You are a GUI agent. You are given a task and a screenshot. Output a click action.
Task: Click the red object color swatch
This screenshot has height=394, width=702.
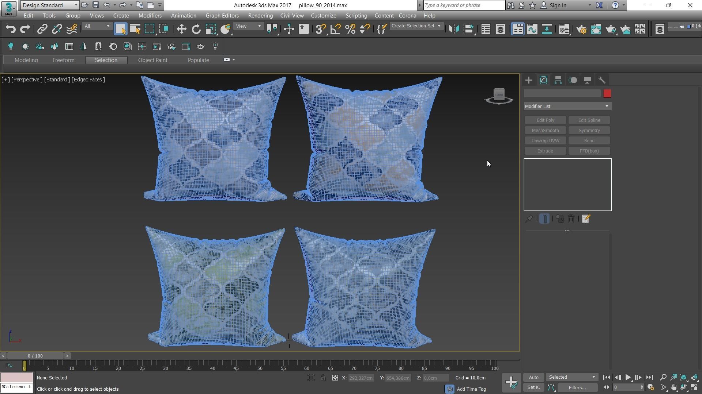tap(607, 94)
